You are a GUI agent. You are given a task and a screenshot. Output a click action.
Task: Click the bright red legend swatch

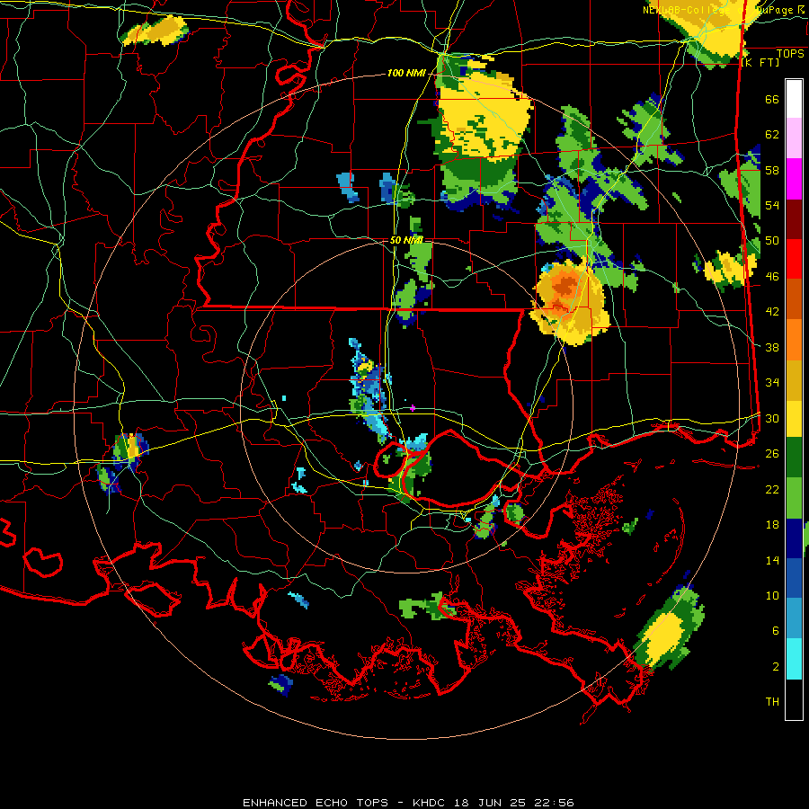click(x=794, y=259)
